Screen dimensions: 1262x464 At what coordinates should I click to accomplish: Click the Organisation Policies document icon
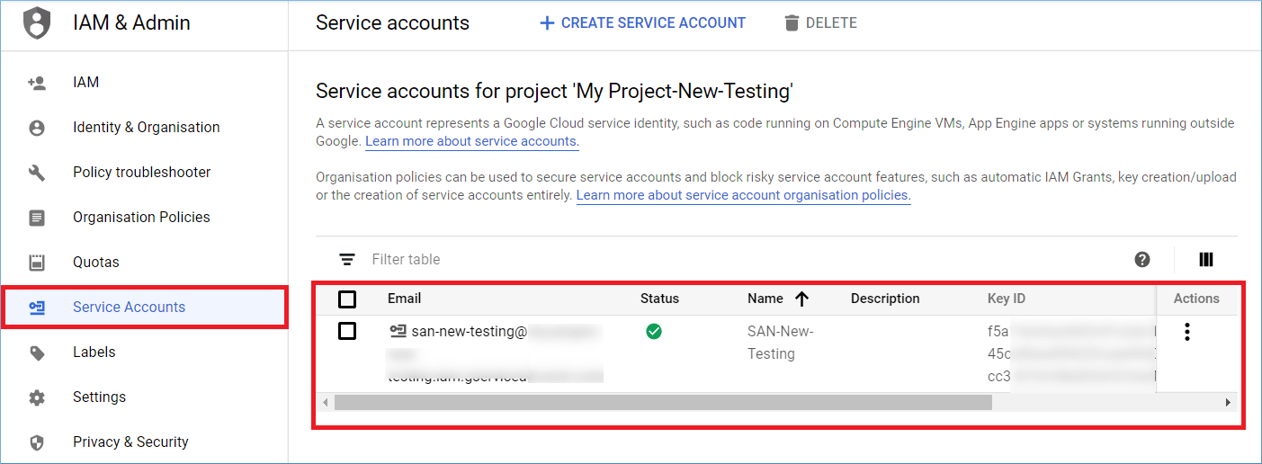tap(37, 218)
